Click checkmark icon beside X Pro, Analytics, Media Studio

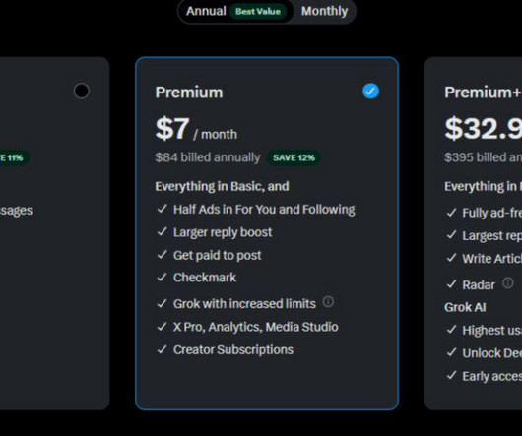coord(163,327)
